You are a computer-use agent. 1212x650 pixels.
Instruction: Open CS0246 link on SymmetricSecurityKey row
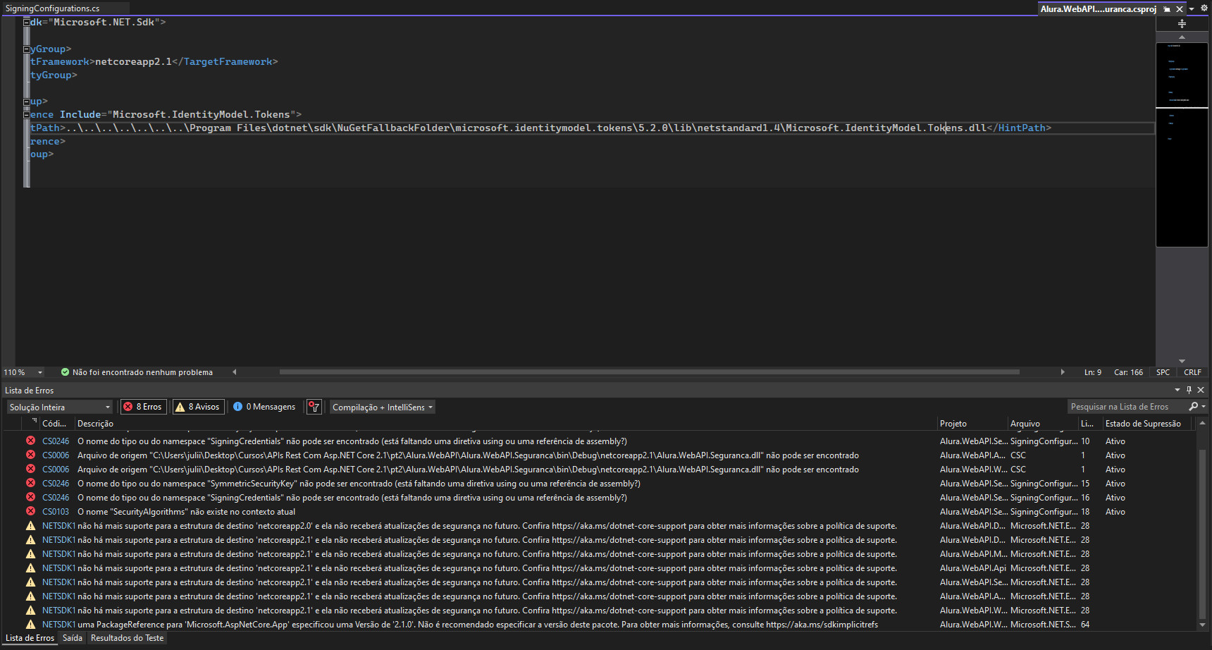pos(56,484)
